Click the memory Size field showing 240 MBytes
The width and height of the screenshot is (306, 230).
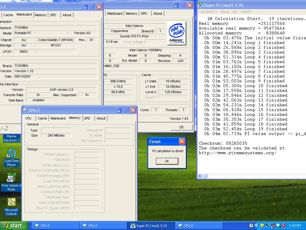pyautogui.click(x=56, y=135)
